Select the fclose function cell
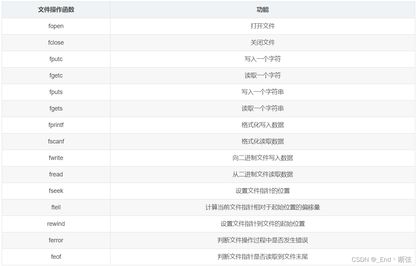Viewport: 417px width, 266px height. pos(56,43)
